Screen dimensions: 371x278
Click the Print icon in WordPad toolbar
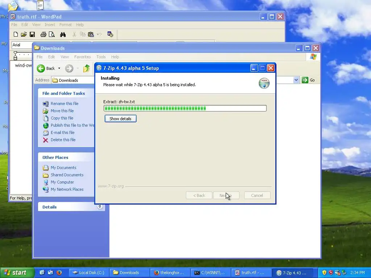click(x=43, y=34)
